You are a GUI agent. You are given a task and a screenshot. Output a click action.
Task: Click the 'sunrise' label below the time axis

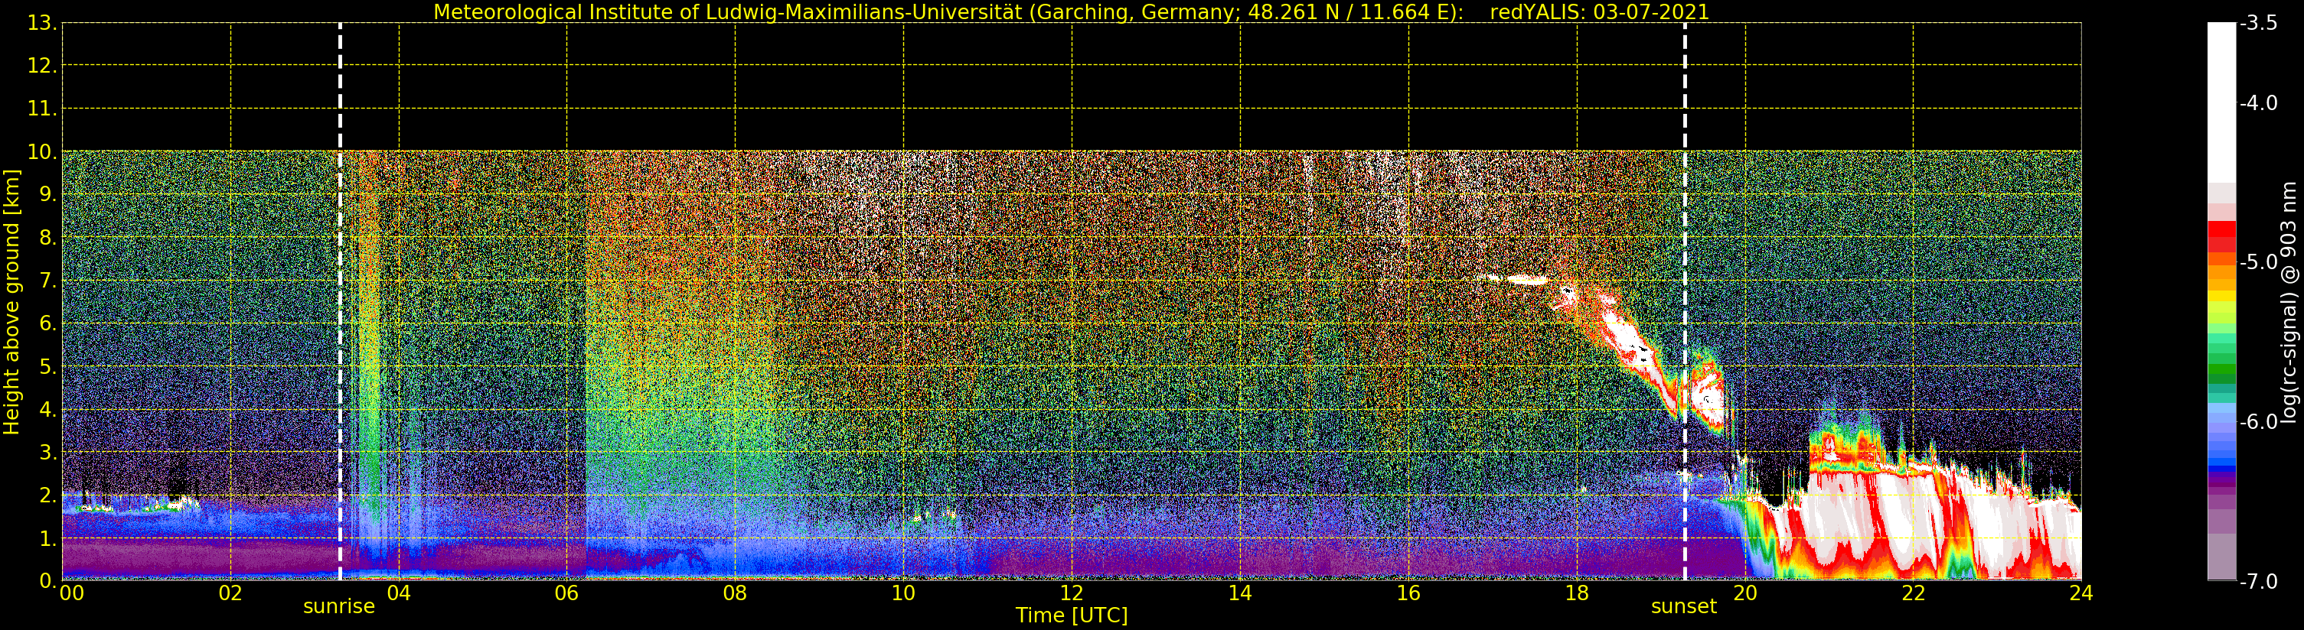coord(339,607)
